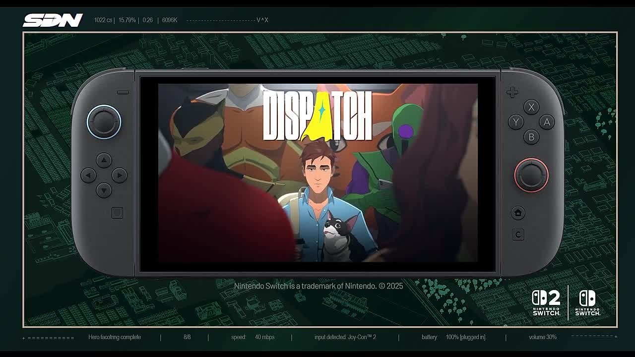Click the D-pad down arrow
635x357 pixels.
coord(104,190)
